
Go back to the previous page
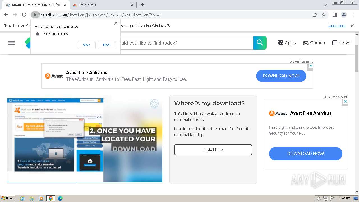[x=6, y=15]
